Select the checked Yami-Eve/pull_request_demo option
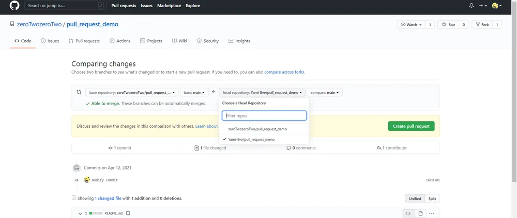517x218 pixels. [264, 140]
